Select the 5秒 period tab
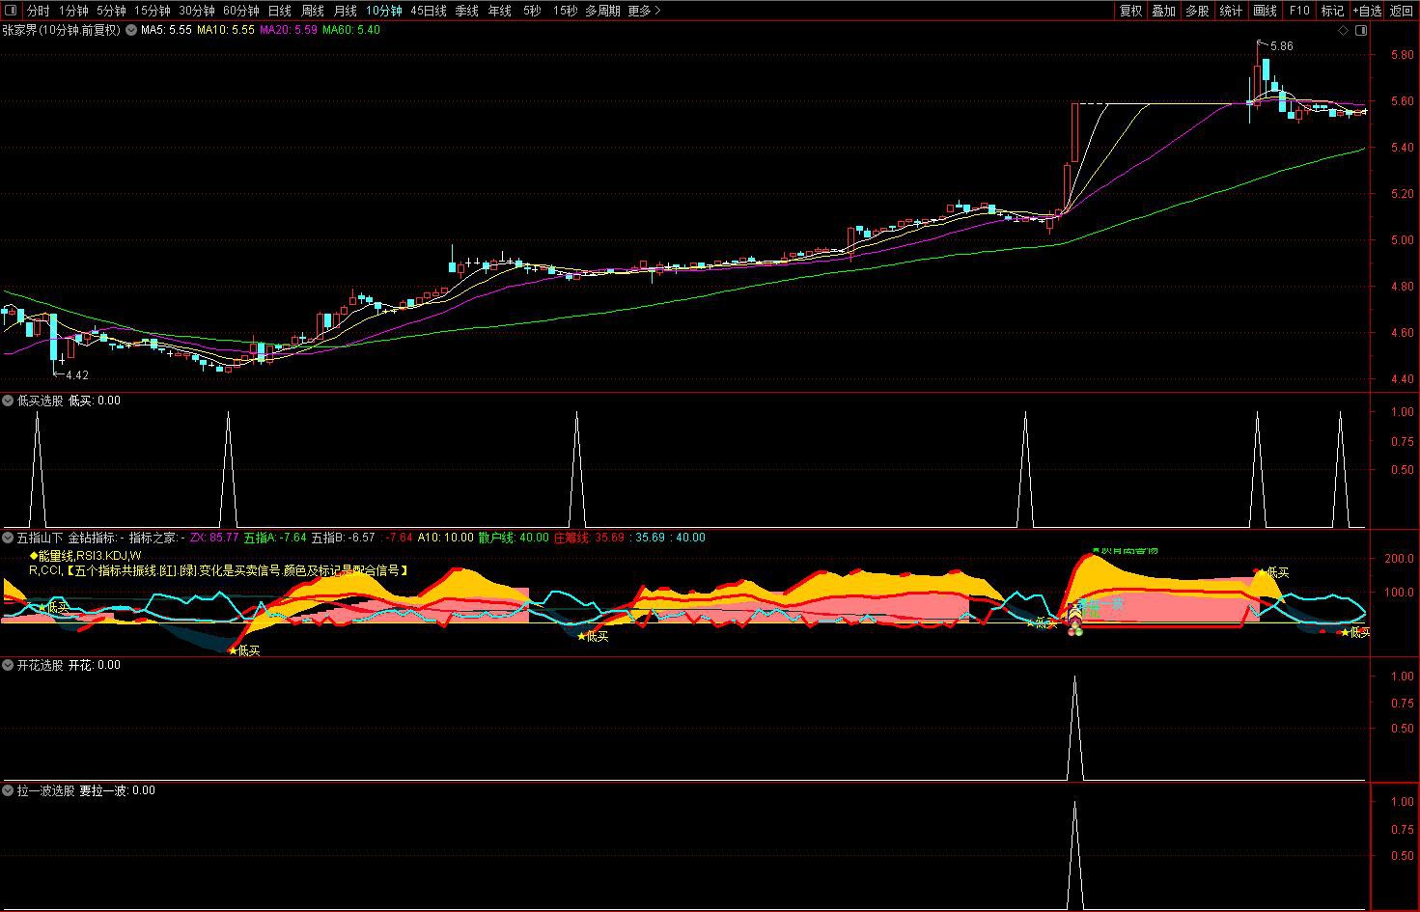 [532, 11]
